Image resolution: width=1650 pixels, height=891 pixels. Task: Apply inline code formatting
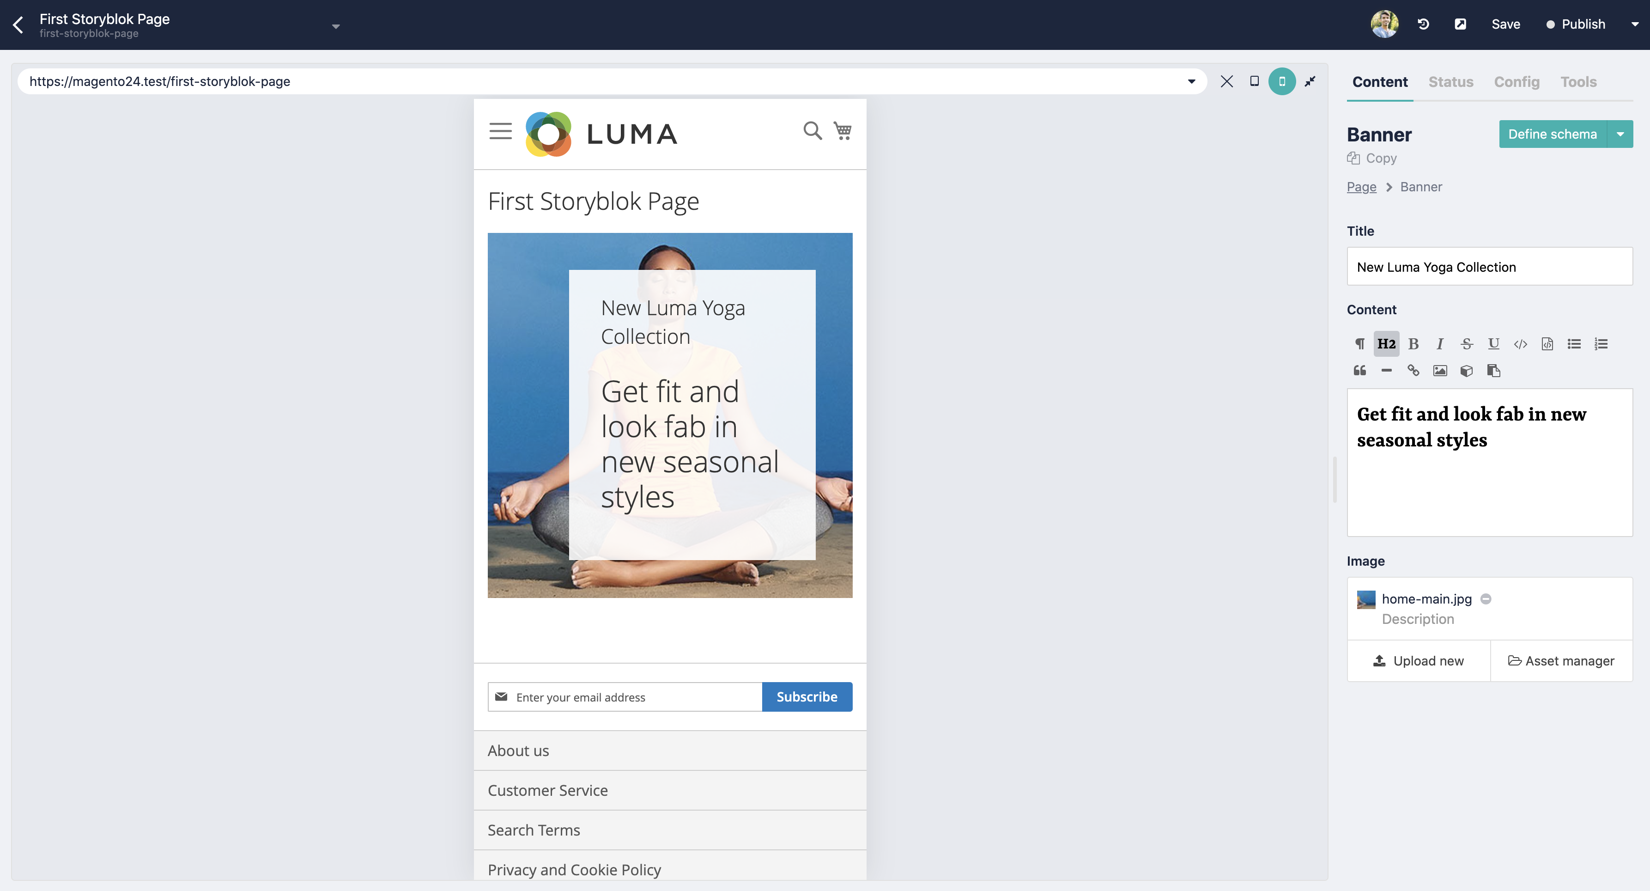tap(1521, 344)
